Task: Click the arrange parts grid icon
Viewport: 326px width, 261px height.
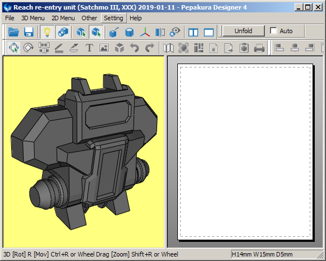Action: (x=199, y=48)
